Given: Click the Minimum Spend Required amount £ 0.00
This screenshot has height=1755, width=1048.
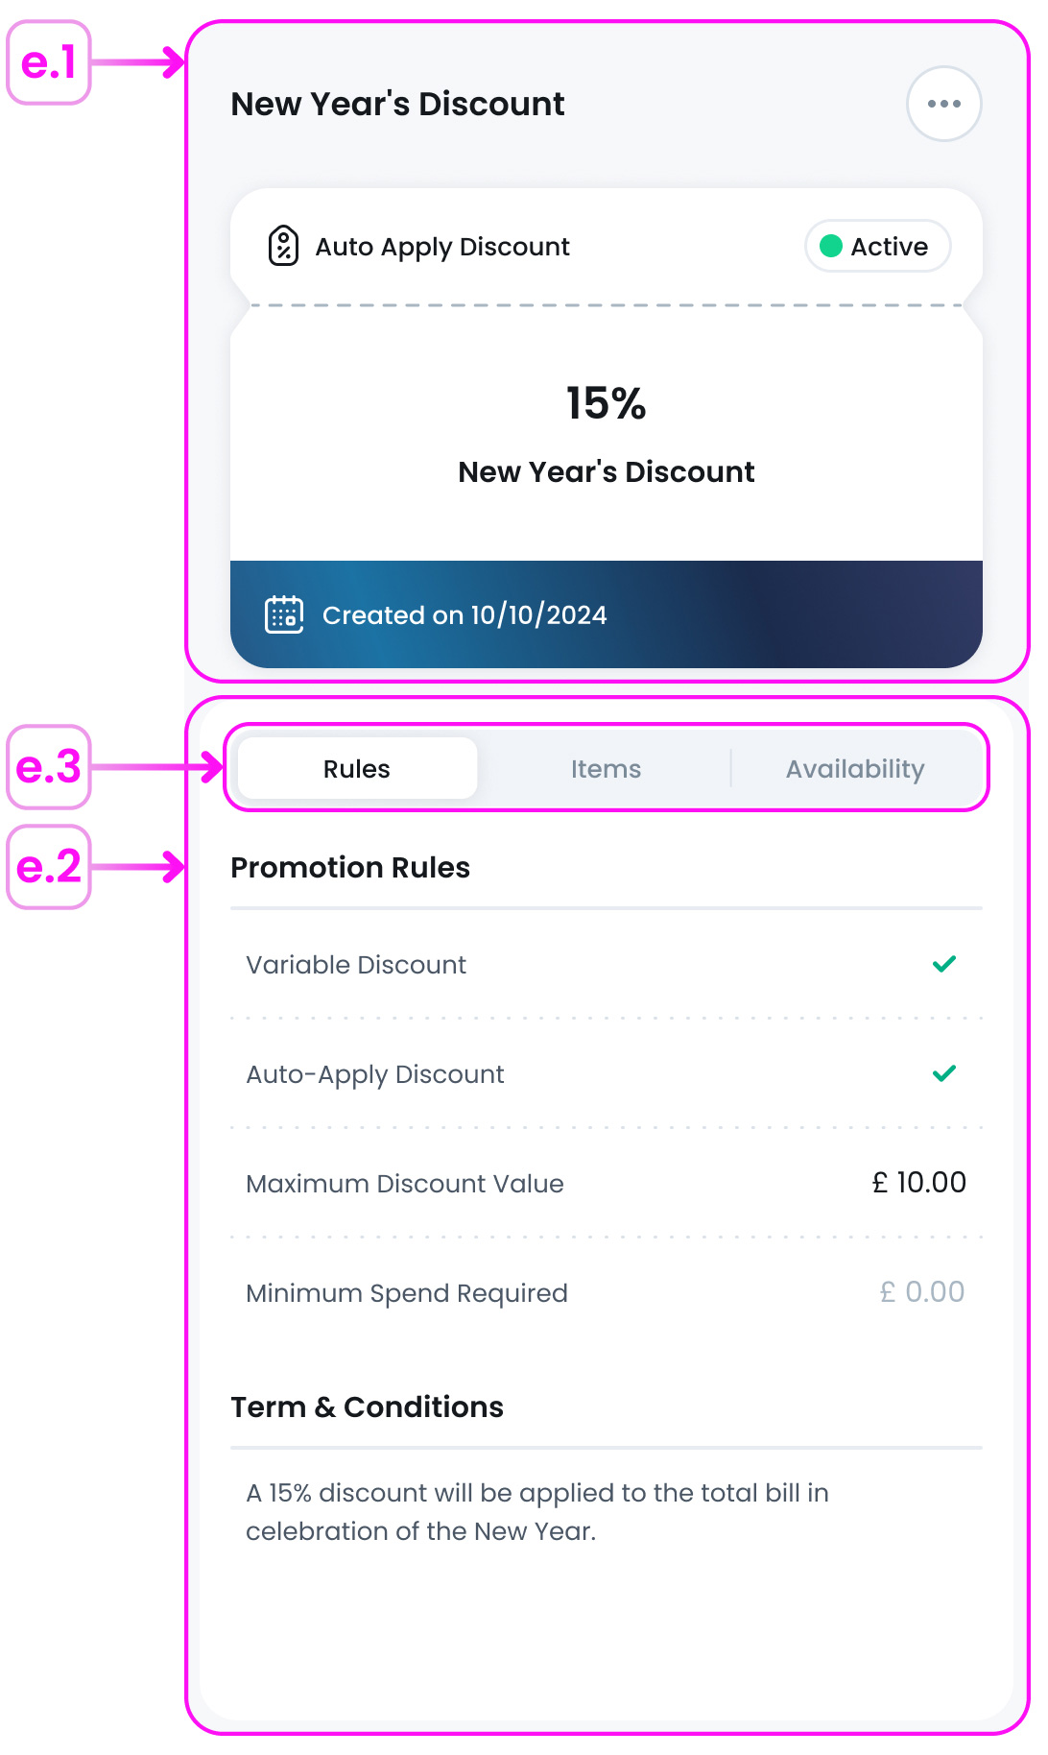Looking at the screenshot, I should click(921, 1292).
